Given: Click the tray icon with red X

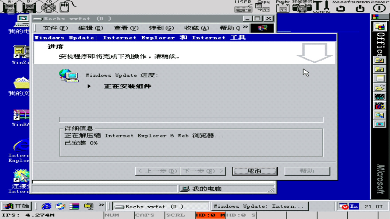Looking at the screenshot, I should coord(344,206).
